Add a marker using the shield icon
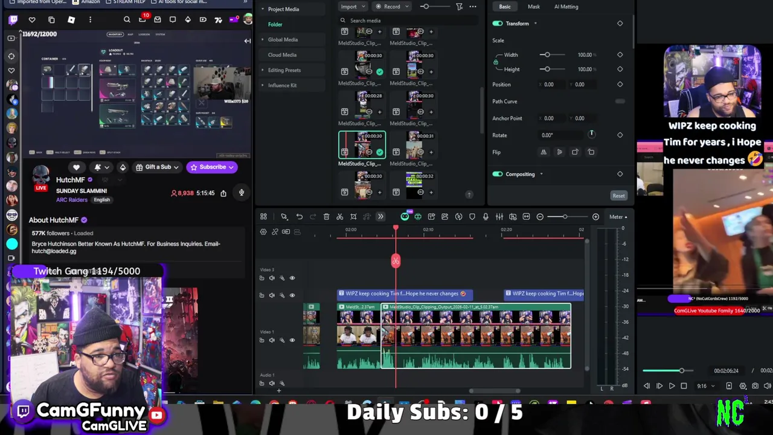This screenshot has height=435, width=773. [x=472, y=217]
